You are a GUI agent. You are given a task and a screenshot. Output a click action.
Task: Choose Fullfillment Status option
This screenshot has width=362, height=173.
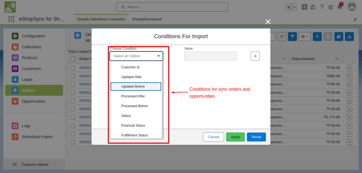(x=136, y=135)
